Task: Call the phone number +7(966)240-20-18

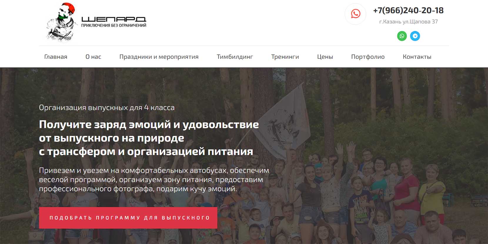Action: pos(408,11)
